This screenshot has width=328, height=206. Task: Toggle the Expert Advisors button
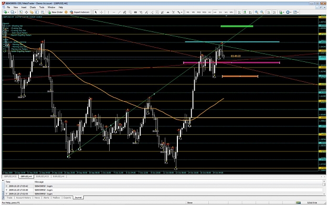(80, 12)
